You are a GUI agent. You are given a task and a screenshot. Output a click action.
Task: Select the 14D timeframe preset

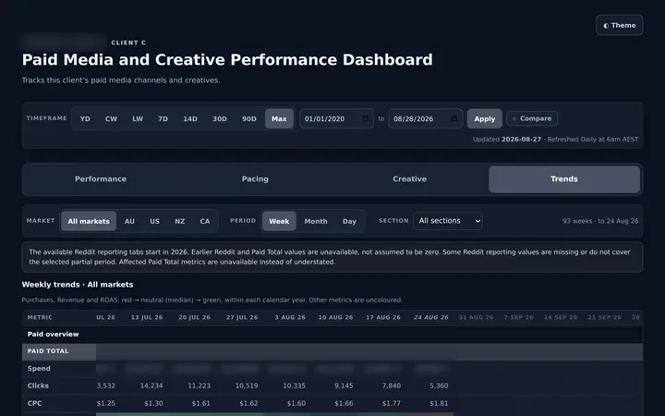190,119
